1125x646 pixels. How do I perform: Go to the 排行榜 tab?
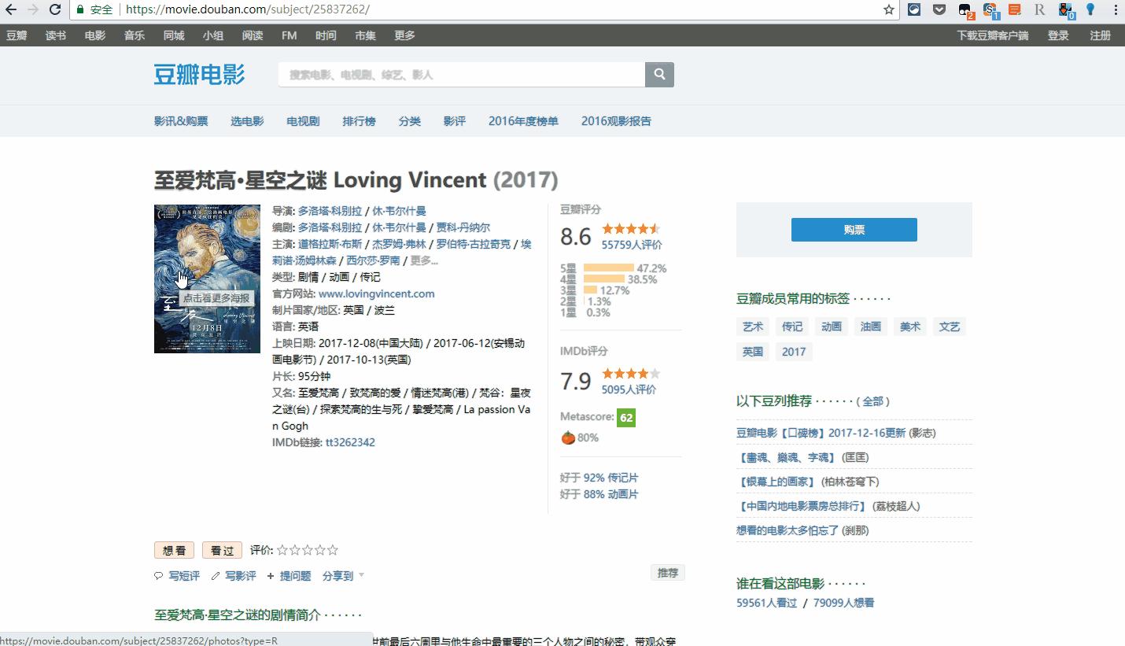click(x=359, y=121)
